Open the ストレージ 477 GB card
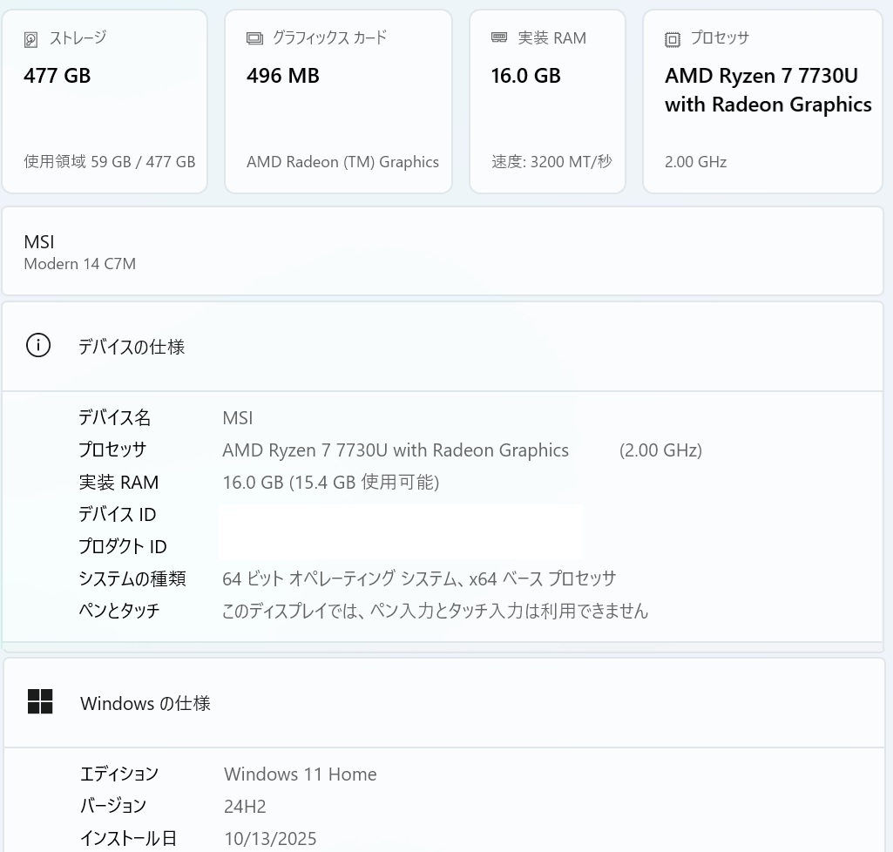This screenshot has height=852, width=893. 105,102
